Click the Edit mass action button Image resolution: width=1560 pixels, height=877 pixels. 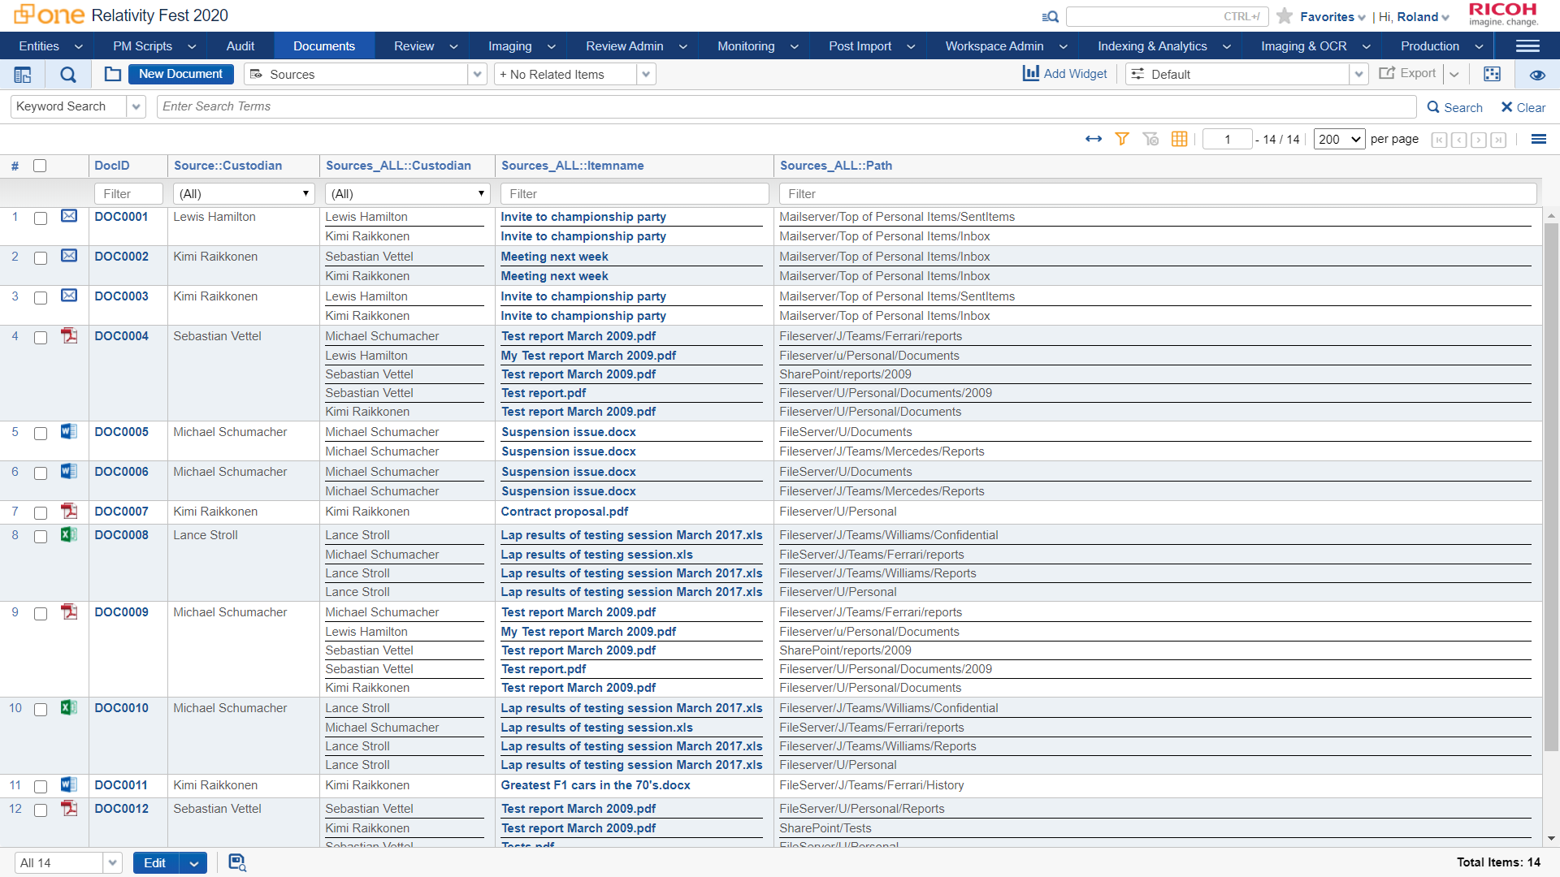[x=155, y=862]
